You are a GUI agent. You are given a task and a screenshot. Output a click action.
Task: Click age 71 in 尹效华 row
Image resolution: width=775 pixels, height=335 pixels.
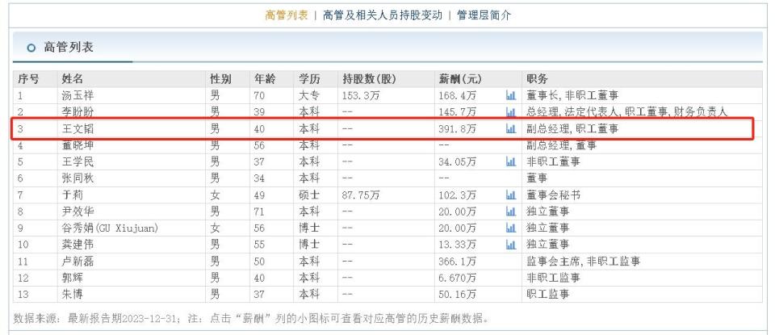click(x=259, y=211)
